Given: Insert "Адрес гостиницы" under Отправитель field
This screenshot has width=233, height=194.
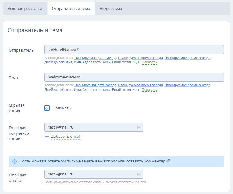Looking at the screenshot, I should click(x=96, y=62).
